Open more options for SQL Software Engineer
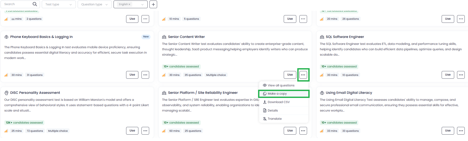Viewport: 468px width, 141px height. [461, 75]
